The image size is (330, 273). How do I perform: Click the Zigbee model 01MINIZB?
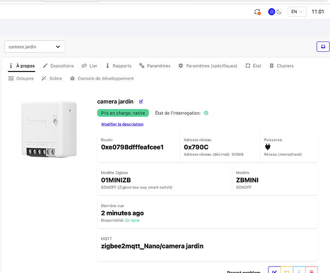116,180
